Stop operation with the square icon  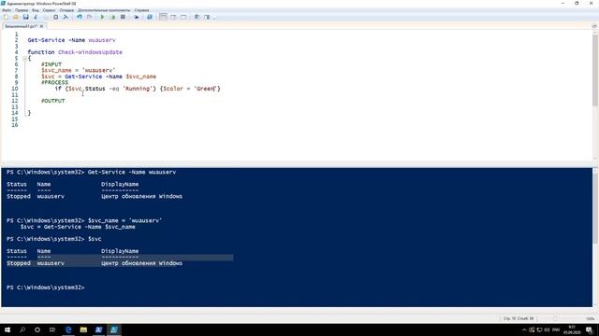coord(123,17)
